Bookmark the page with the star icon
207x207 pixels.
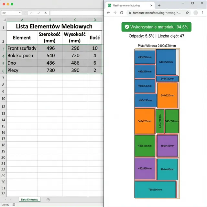(187, 13)
